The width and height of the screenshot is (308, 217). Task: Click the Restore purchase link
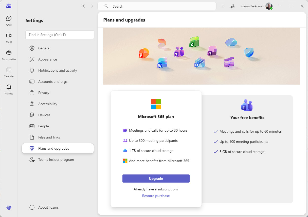pos(156,195)
